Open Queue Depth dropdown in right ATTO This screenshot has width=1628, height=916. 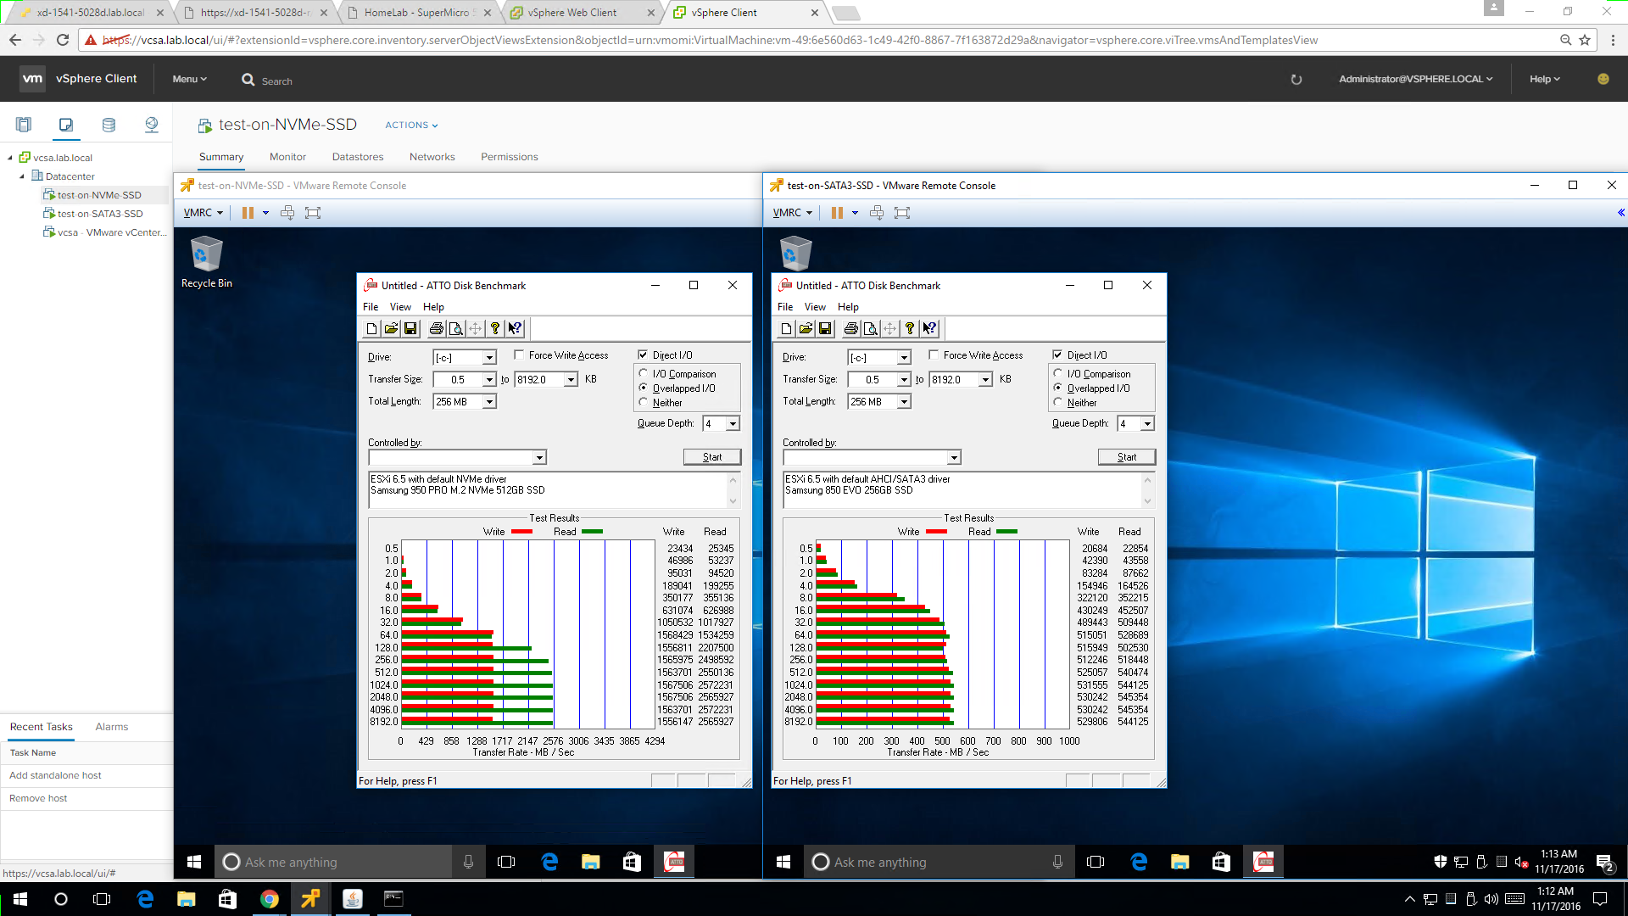(1147, 424)
